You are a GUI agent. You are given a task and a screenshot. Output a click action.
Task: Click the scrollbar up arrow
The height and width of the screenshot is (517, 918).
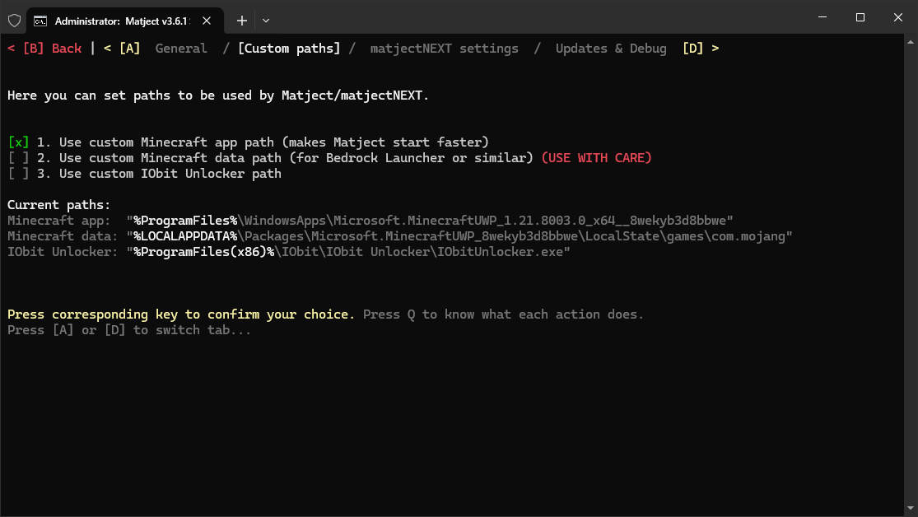[911, 42]
